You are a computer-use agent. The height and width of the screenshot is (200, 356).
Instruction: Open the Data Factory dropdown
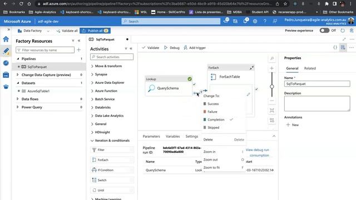(33, 31)
